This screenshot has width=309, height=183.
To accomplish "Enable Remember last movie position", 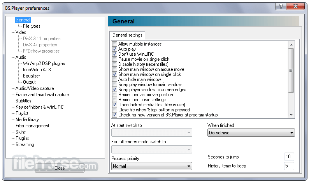I will pyautogui.click(x=114, y=95).
